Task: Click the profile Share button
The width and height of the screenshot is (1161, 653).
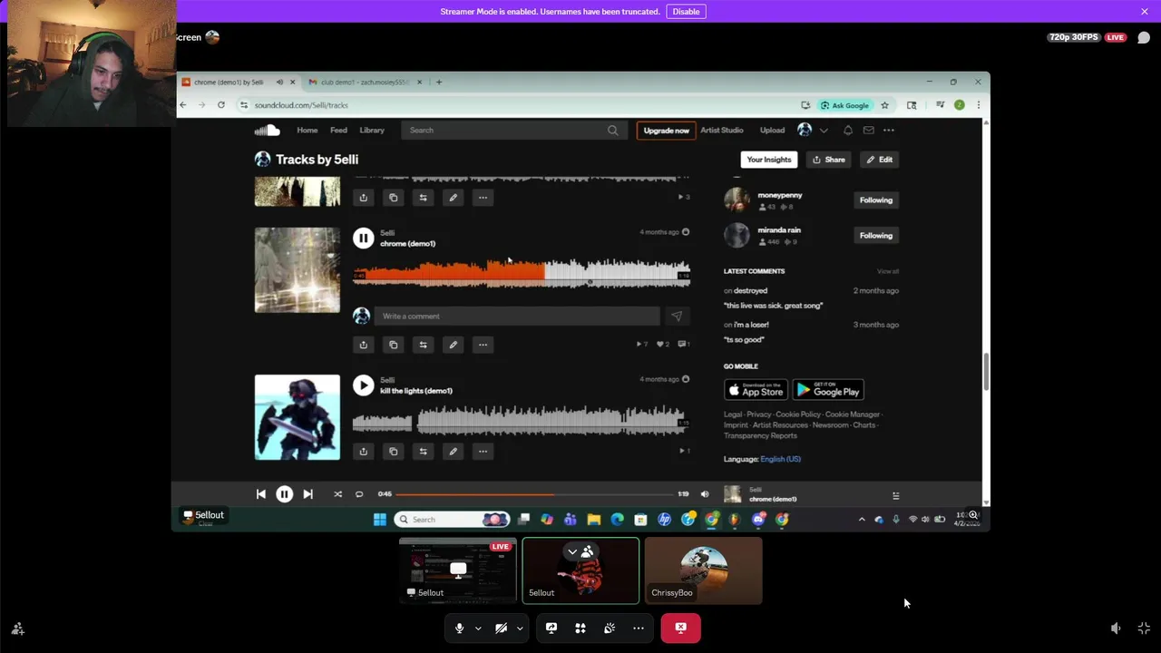Action: tap(829, 160)
